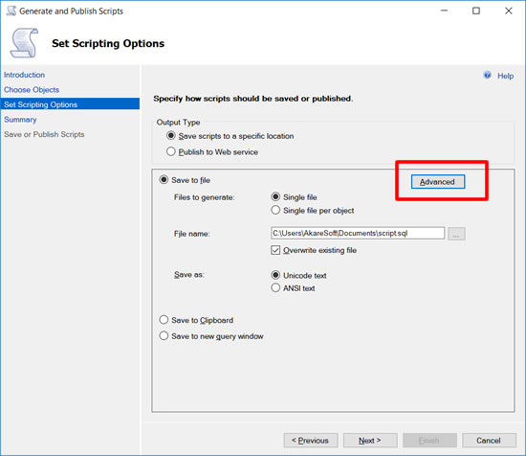This screenshot has width=526, height=456.
Task: Click the scroll icon in title bar
Action: (x=11, y=11)
